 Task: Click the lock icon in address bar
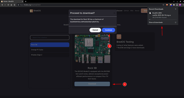(18, 5)
